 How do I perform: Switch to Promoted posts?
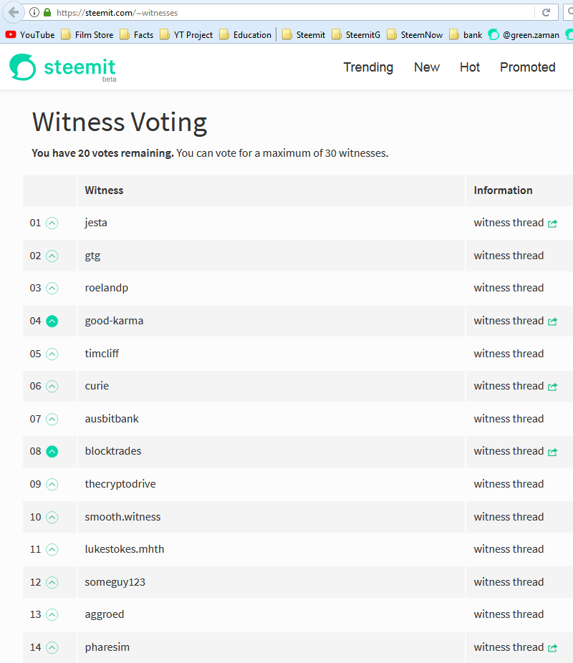click(x=527, y=67)
